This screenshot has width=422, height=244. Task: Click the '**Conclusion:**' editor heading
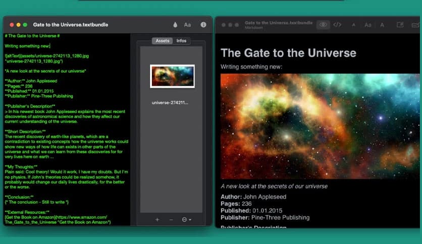point(19,197)
